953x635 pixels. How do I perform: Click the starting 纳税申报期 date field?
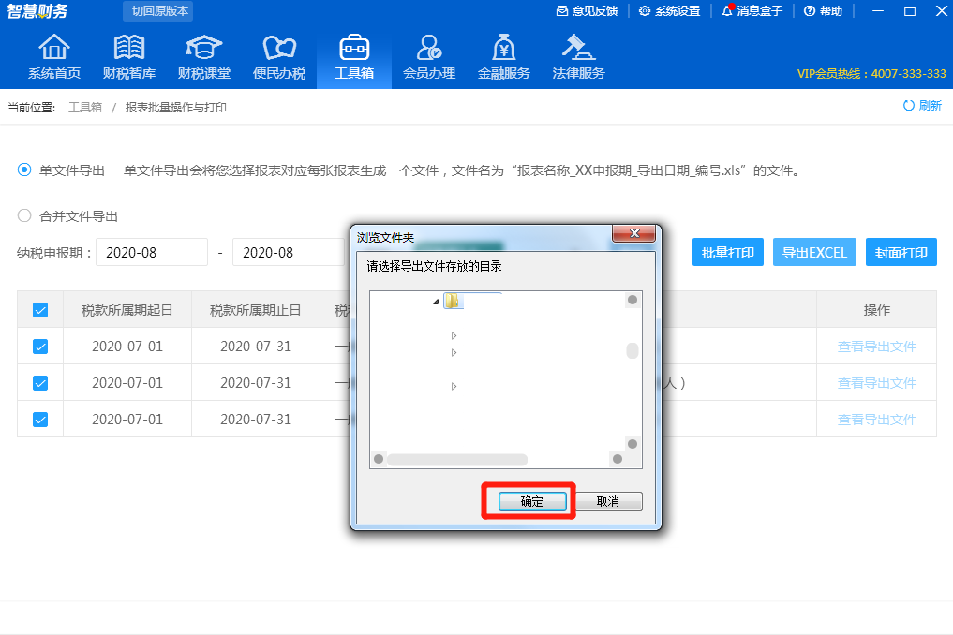(152, 252)
